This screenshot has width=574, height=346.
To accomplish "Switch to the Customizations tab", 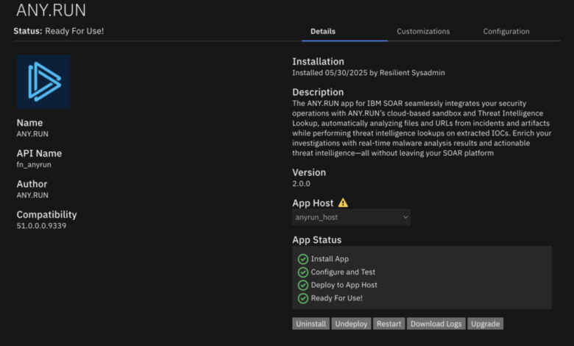I will tap(423, 32).
